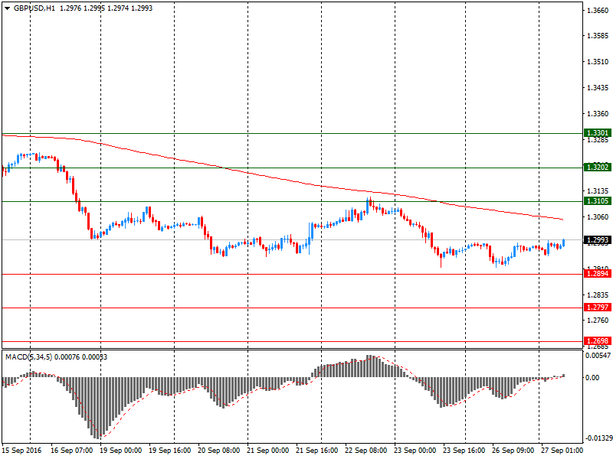Click the MACD(5,34,5) indicator label
Viewport: 613px width, 459px height.
28,357
